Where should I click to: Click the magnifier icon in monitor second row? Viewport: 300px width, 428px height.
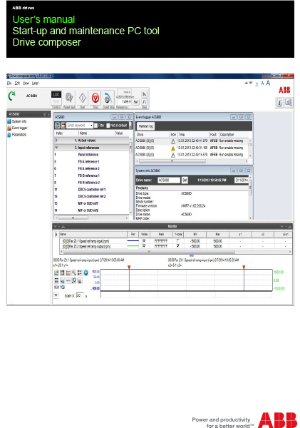tap(74, 280)
